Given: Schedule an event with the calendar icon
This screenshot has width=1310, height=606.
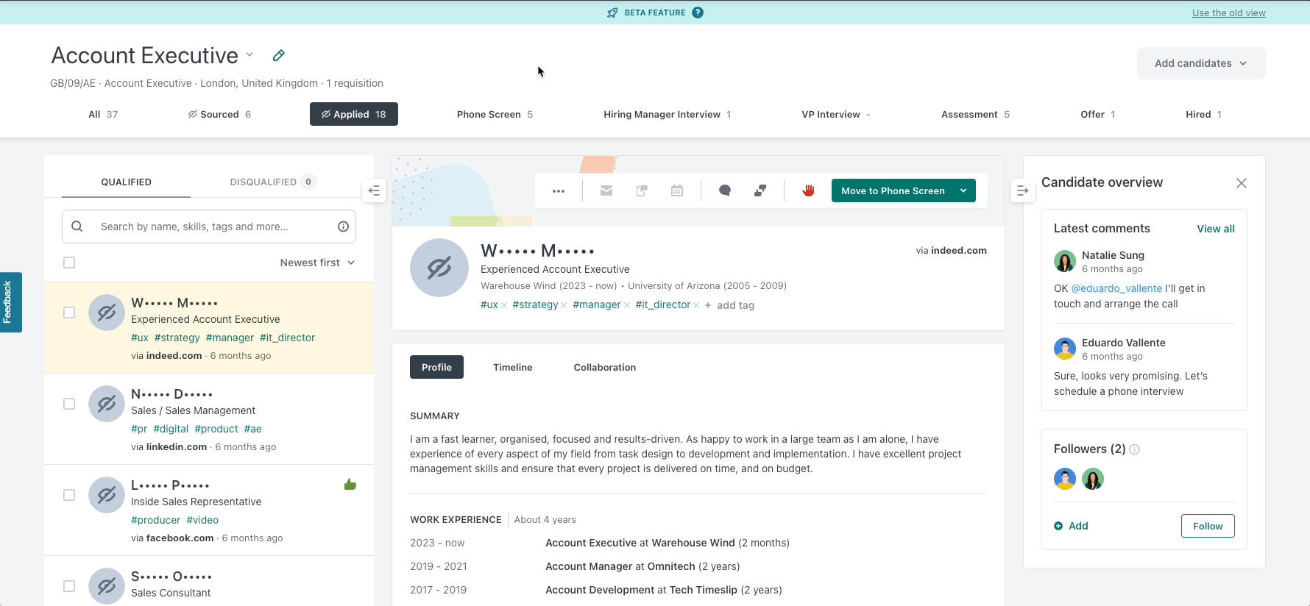Looking at the screenshot, I should [677, 190].
